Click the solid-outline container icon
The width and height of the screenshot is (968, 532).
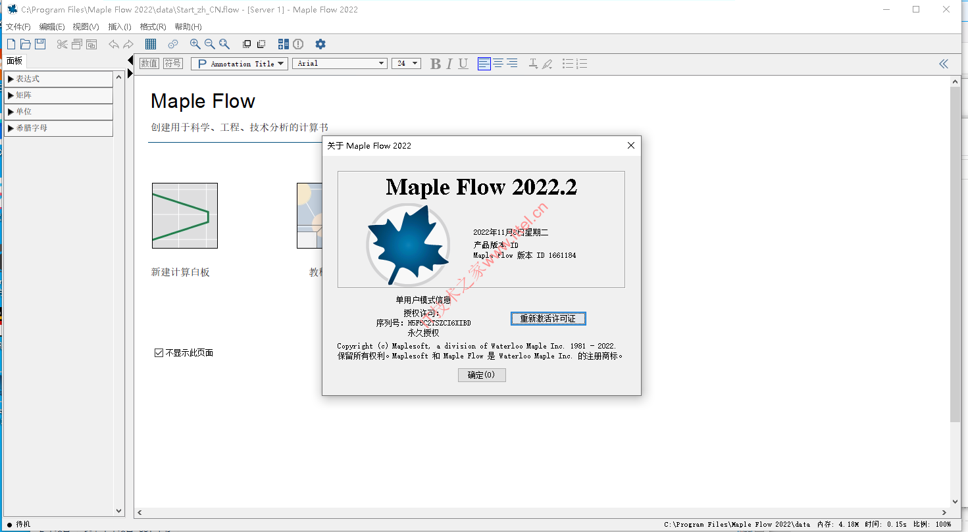pos(247,44)
